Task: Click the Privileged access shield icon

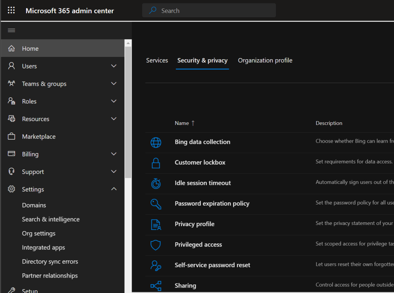Action: (156, 245)
